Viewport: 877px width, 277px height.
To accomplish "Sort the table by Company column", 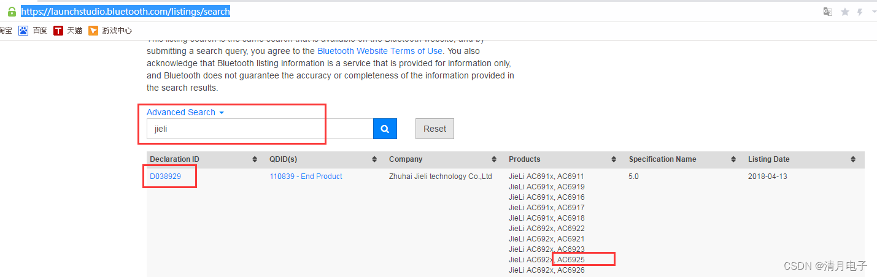I will pos(494,159).
